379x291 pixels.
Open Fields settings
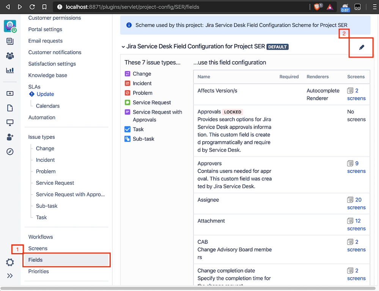(x=66, y=260)
